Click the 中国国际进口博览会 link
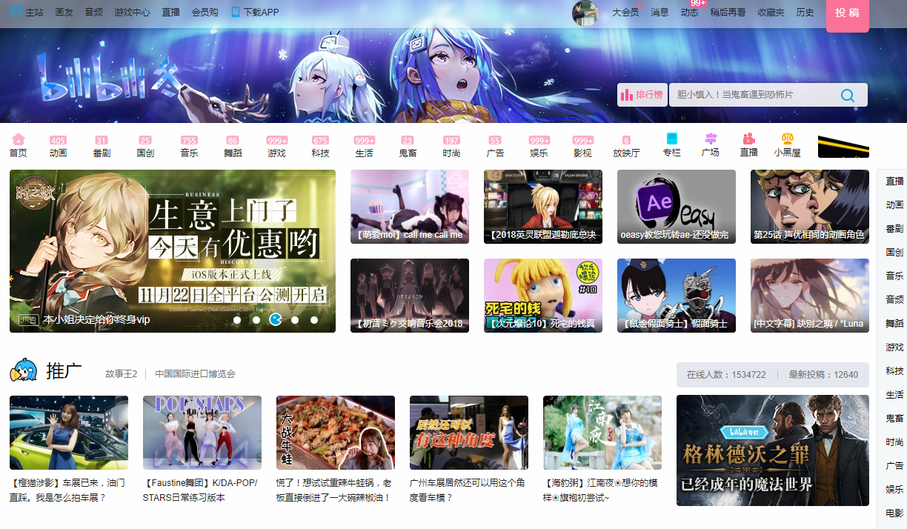The height and width of the screenshot is (529, 907). coord(195,374)
